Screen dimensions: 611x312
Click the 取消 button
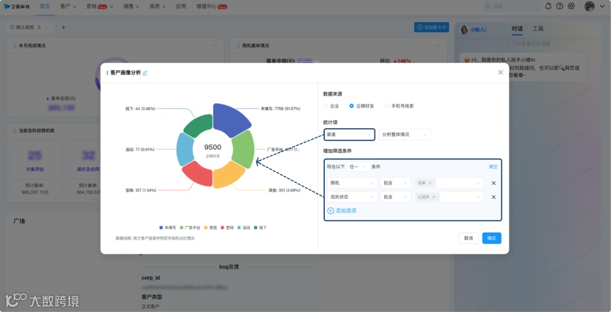(x=468, y=238)
